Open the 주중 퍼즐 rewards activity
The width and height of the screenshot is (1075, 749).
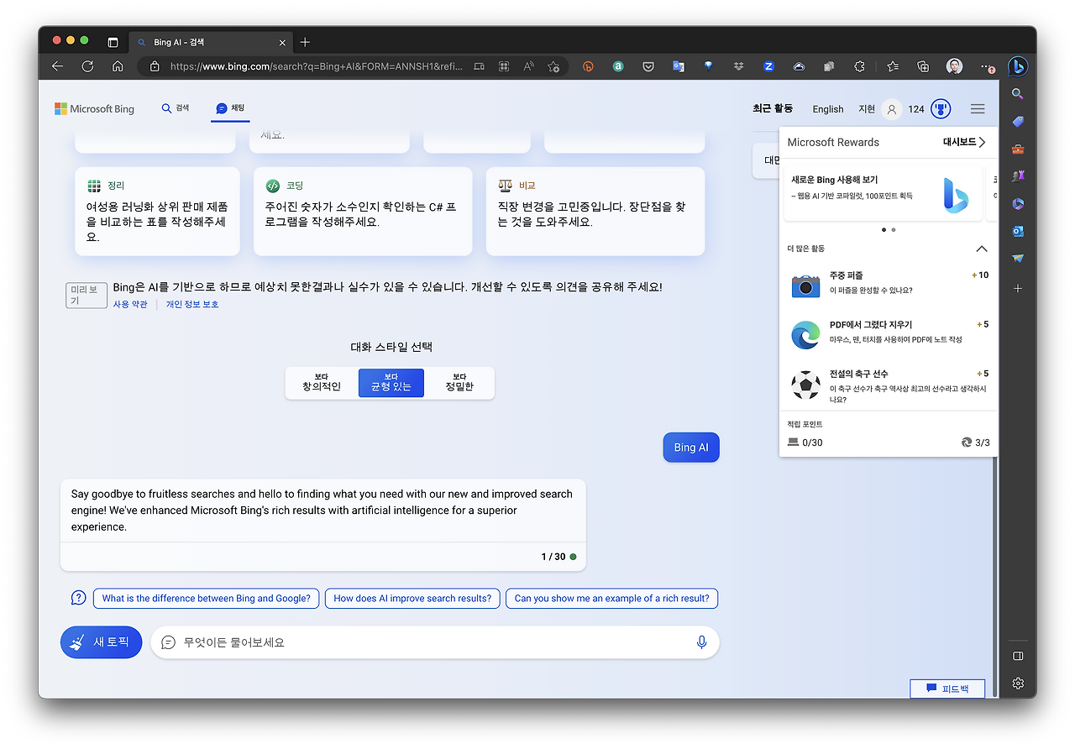click(x=889, y=283)
